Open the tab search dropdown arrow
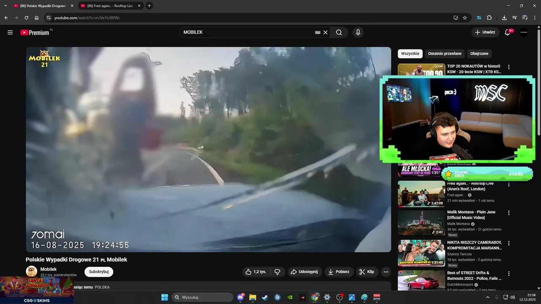Viewport: 541px width, 304px height. click(5, 6)
